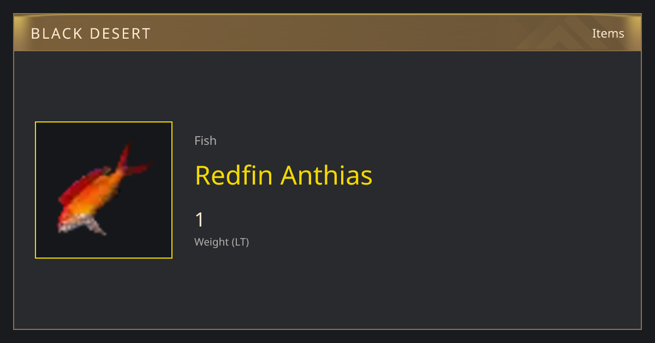Click the Redfin Anthias item name
This screenshot has width=655, height=343.
(284, 175)
